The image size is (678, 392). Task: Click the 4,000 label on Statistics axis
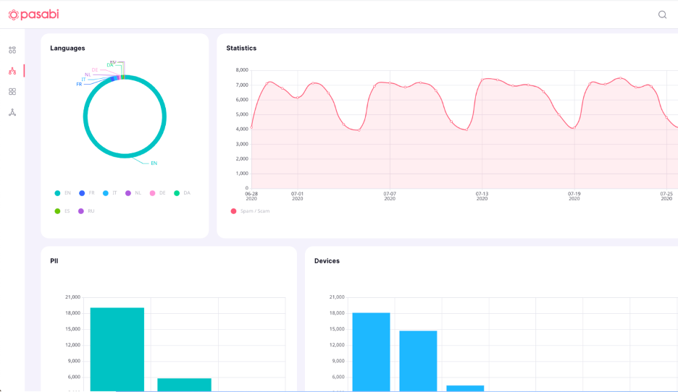point(242,129)
